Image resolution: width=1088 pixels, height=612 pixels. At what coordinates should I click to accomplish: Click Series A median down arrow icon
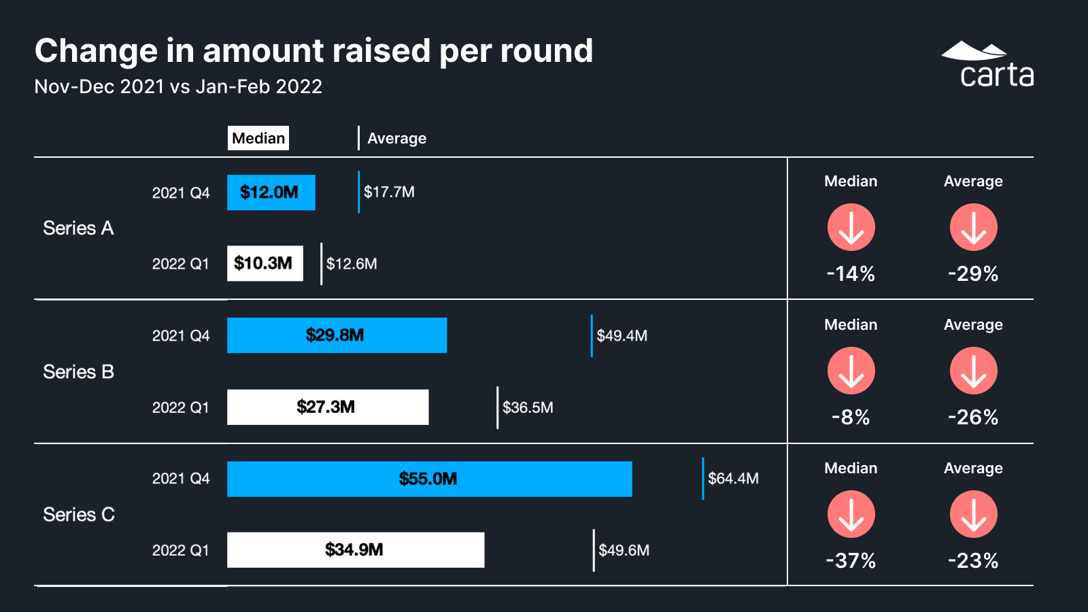click(x=851, y=227)
